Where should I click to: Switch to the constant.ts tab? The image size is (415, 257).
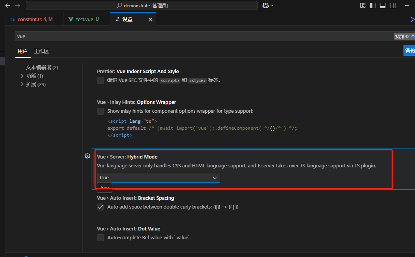click(x=34, y=19)
